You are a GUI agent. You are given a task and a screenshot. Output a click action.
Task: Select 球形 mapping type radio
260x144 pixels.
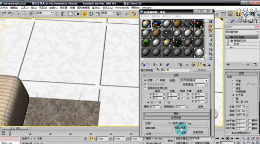(x=233, y=88)
